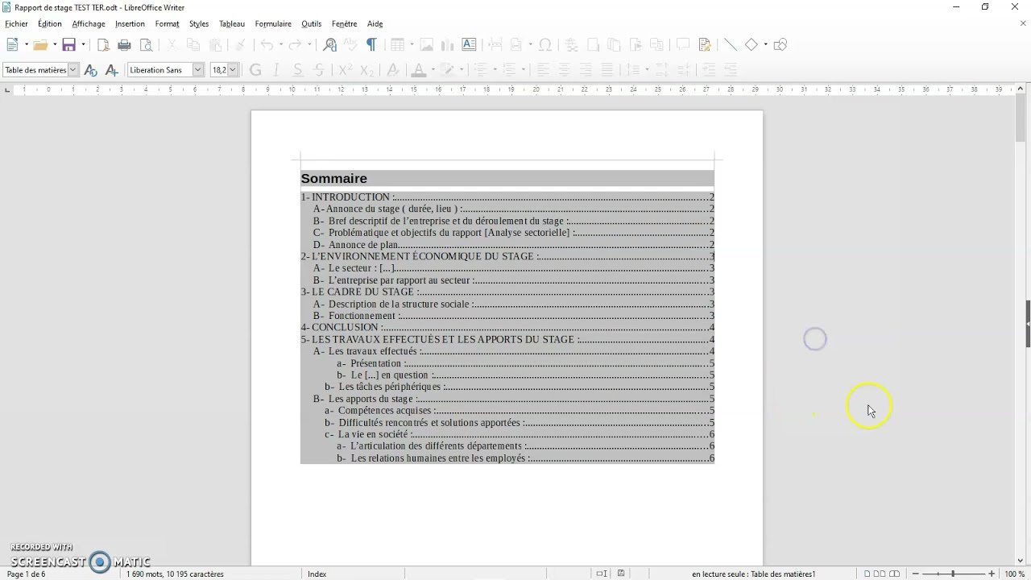Image resolution: width=1031 pixels, height=580 pixels.
Task: Click the font color swatch (A with bar)
Action: [418, 70]
